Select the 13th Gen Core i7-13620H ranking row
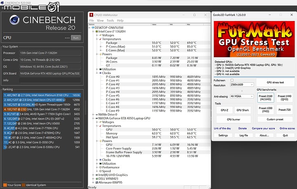 [42, 109]
